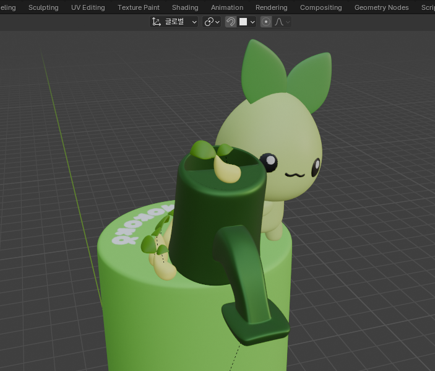435x371 pixels.
Task: Toggle proportional editing
Action: coord(266,22)
